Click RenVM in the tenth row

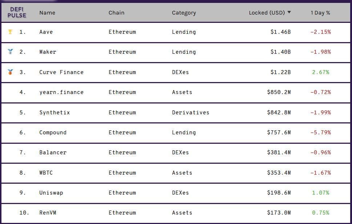click(x=48, y=213)
